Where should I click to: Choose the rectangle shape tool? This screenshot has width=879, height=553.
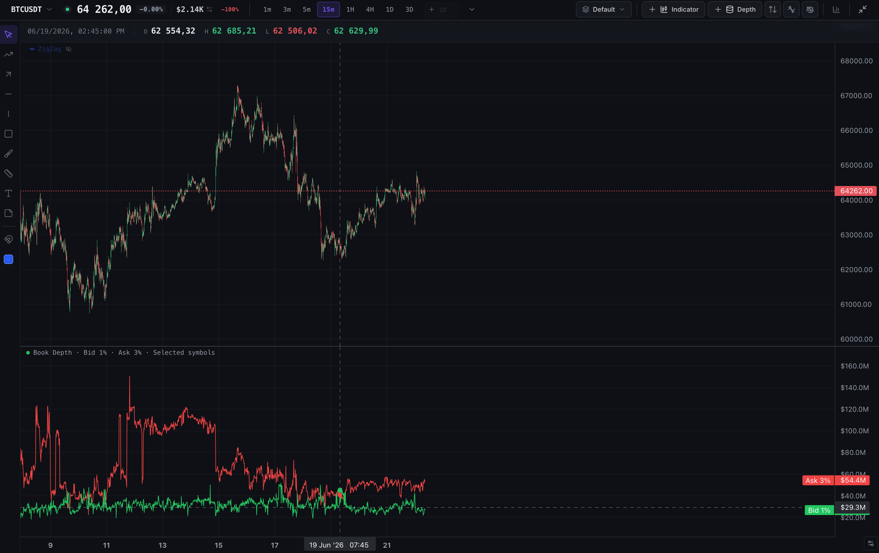pos(8,134)
